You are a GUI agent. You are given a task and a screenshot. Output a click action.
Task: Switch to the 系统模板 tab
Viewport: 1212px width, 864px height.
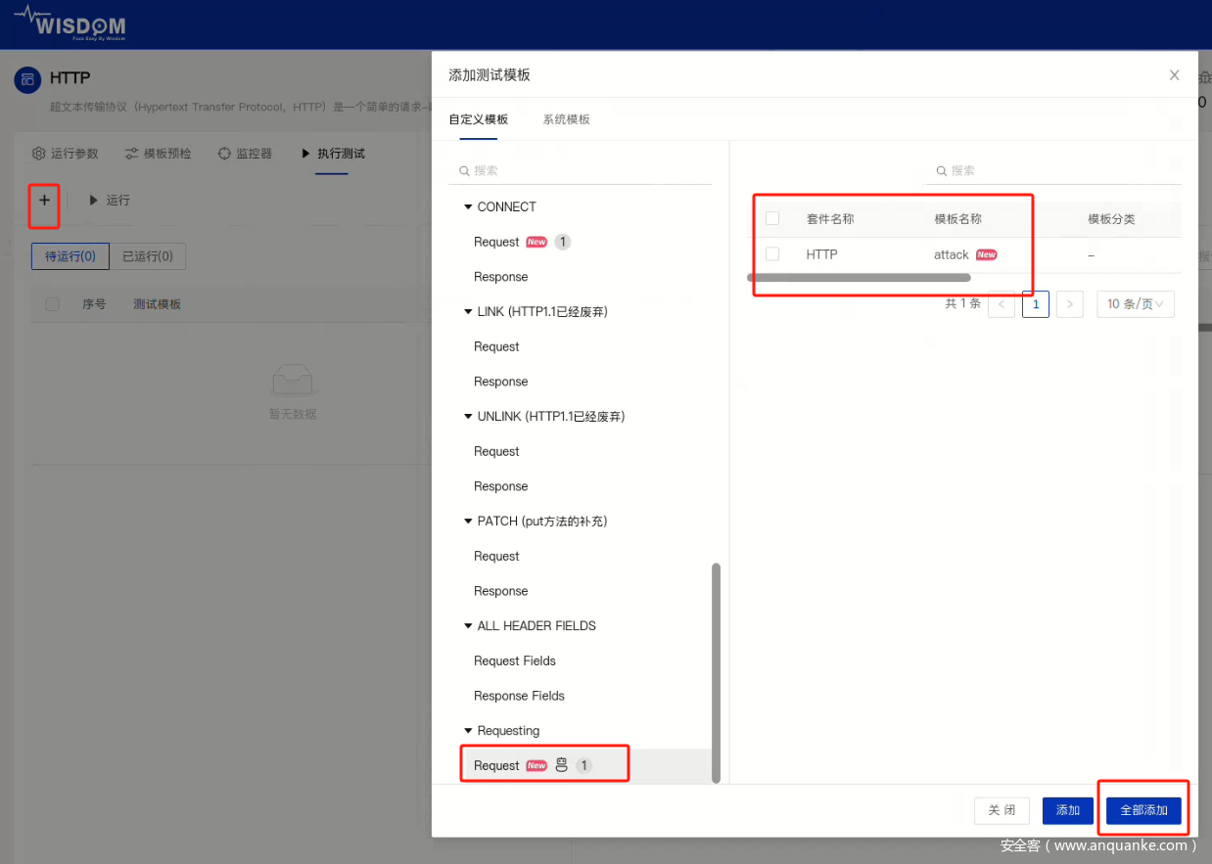tap(566, 119)
